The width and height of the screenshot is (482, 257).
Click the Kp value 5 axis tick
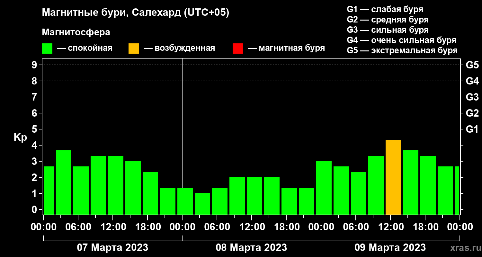pyautogui.click(x=35, y=129)
